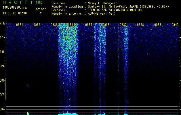Click the 0938 time marker

140,25
